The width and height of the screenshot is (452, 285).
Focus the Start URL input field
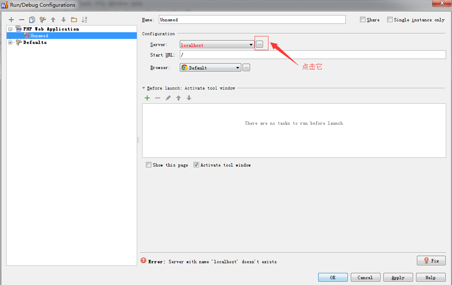point(313,54)
